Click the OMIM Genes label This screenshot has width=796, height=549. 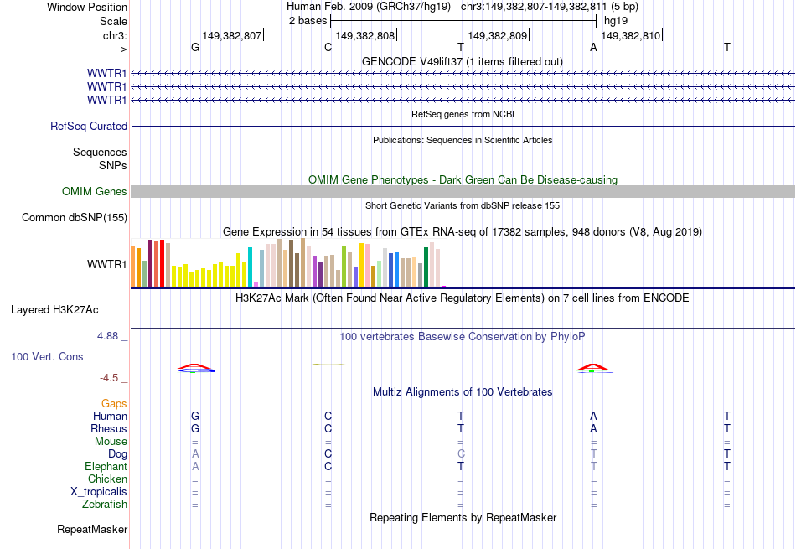[95, 191]
